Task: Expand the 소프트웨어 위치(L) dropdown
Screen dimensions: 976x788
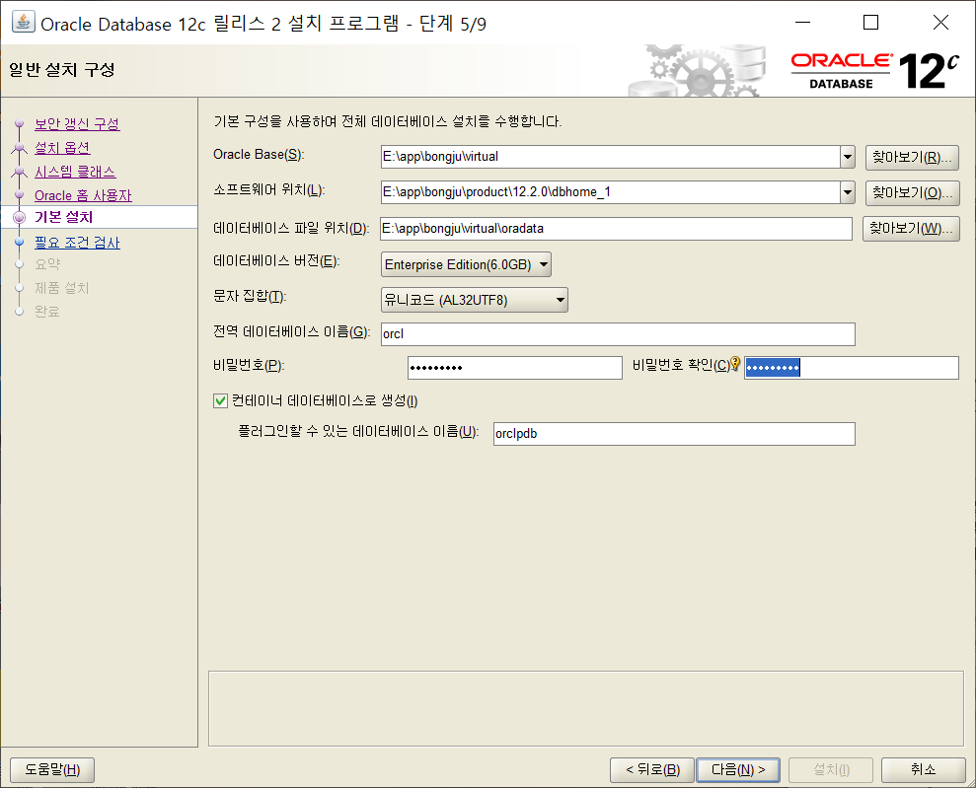Action: point(847,192)
